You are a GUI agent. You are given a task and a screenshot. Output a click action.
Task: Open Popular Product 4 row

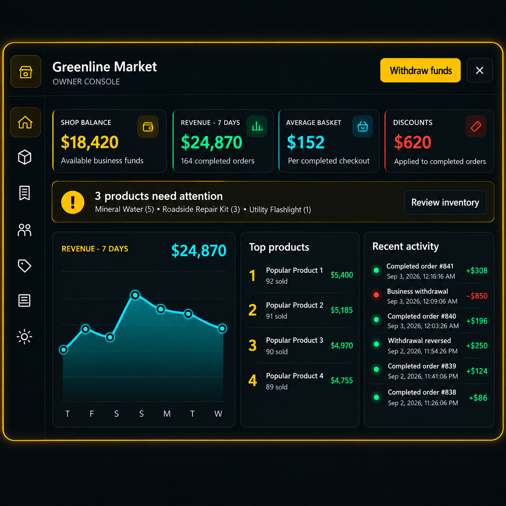click(301, 381)
